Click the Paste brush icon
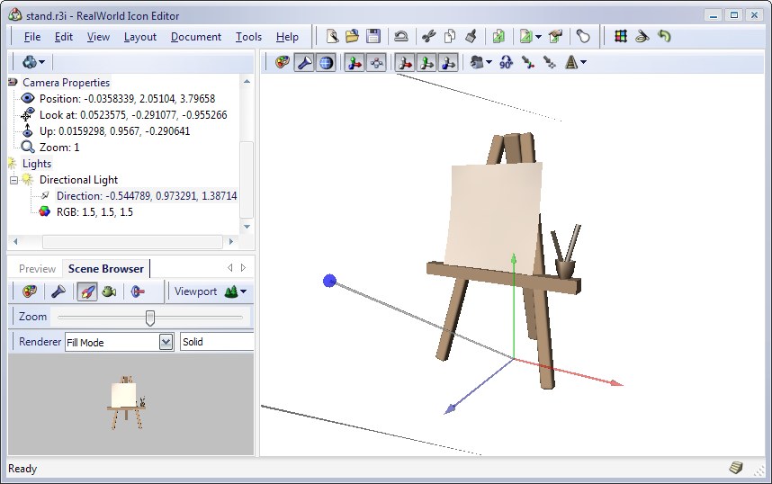The height and width of the screenshot is (484, 772). pyautogui.click(x=471, y=37)
